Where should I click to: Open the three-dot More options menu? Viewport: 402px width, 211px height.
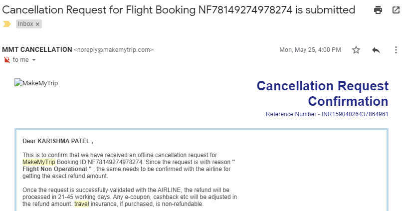click(x=396, y=50)
